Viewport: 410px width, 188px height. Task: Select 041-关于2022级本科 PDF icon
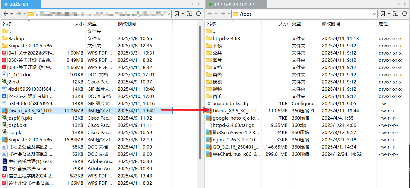click(5, 53)
